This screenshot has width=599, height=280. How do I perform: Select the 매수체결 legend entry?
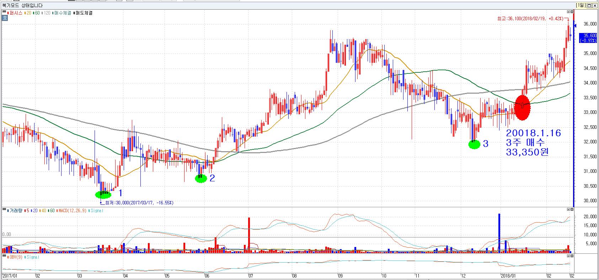click(62, 13)
